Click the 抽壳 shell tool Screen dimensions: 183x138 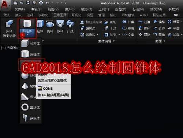click(111, 35)
